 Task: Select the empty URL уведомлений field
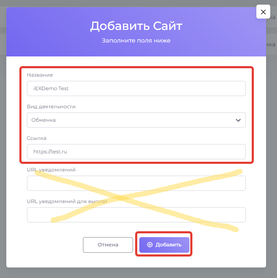tap(136, 183)
